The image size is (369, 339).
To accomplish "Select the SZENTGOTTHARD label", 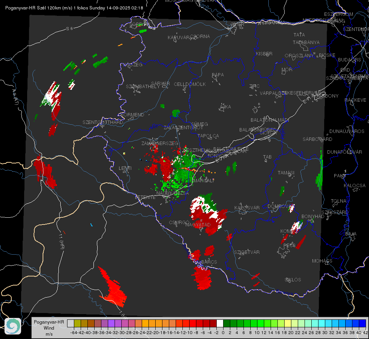I will (103, 122).
